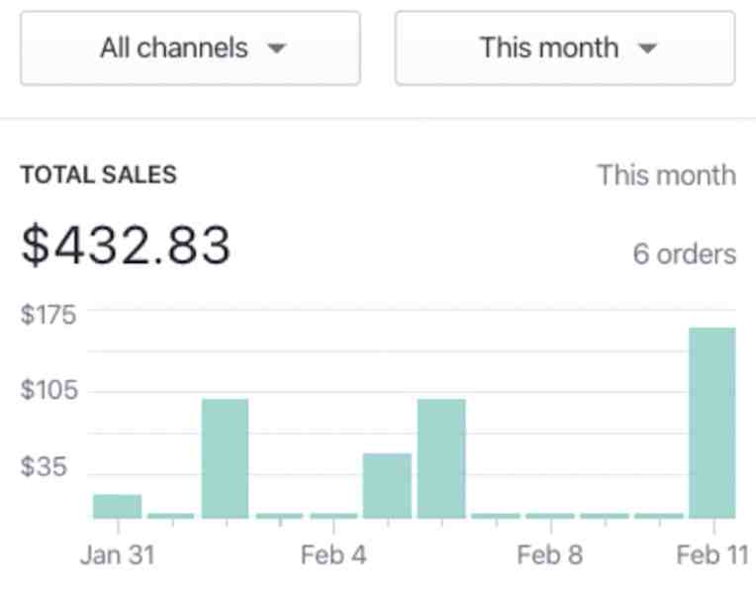Click the Feb 8 axis label
The width and height of the screenshot is (756, 600).
549,554
